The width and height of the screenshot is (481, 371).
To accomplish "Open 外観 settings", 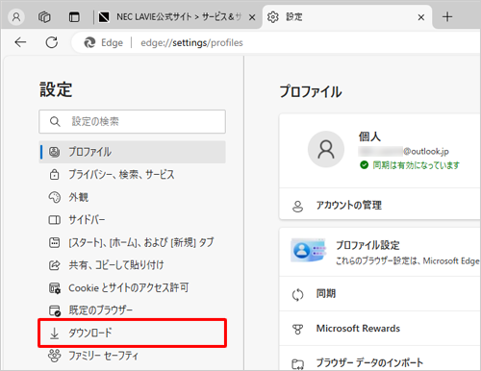I will (132, 197).
